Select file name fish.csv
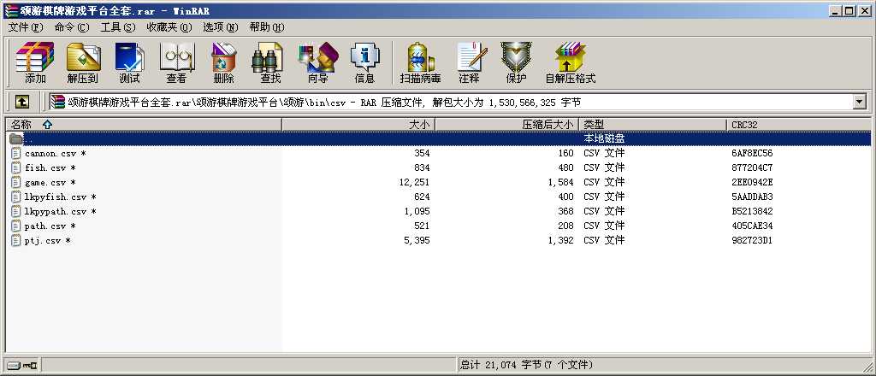 click(x=50, y=167)
